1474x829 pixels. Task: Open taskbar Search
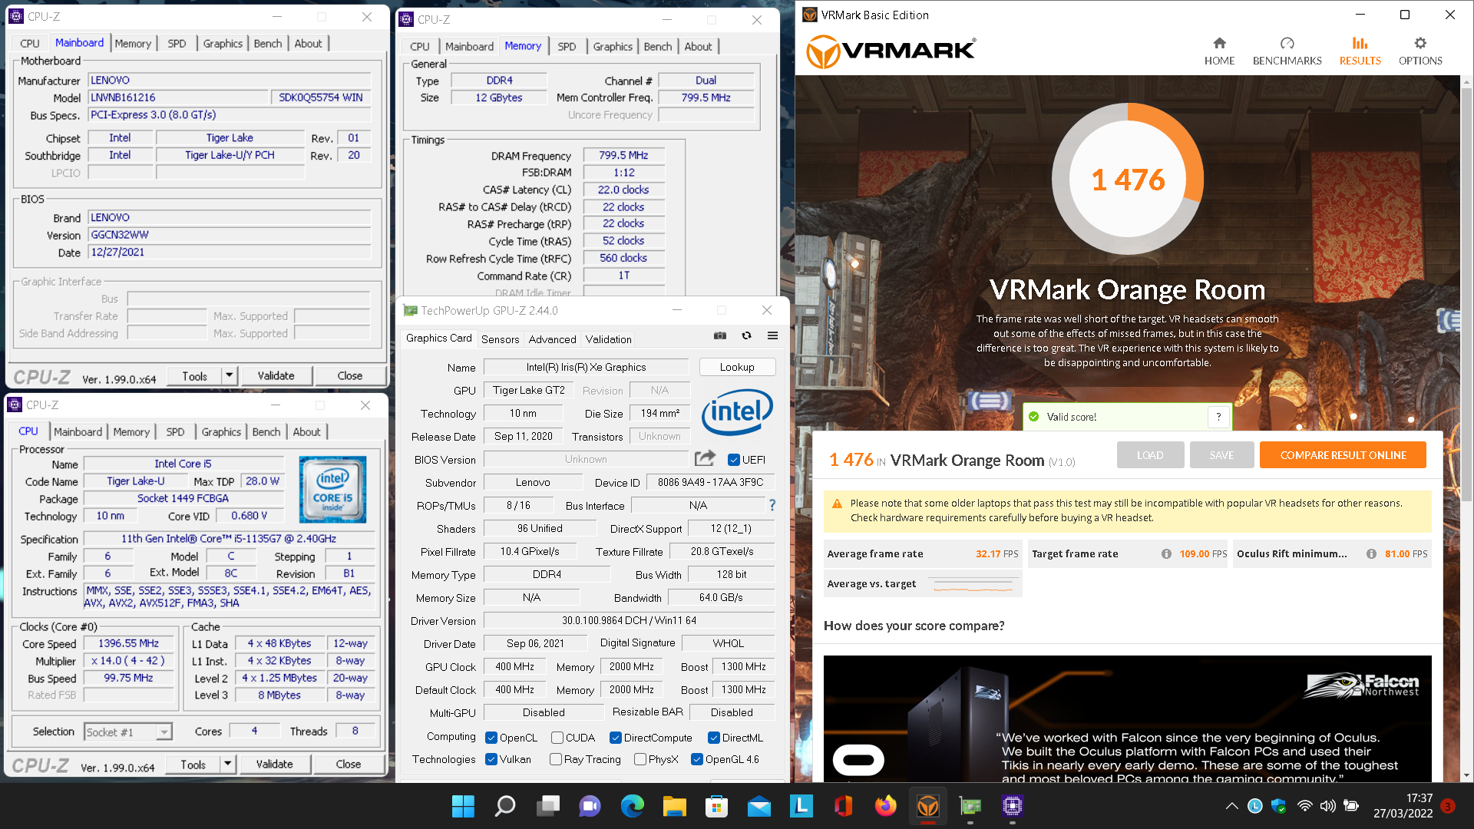click(x=505, y=806)
